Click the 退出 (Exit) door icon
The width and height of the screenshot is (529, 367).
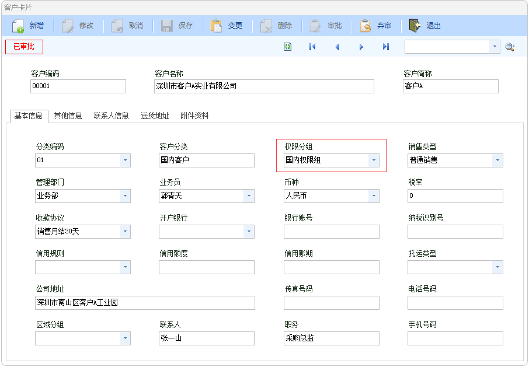click(x=415, y=26)
